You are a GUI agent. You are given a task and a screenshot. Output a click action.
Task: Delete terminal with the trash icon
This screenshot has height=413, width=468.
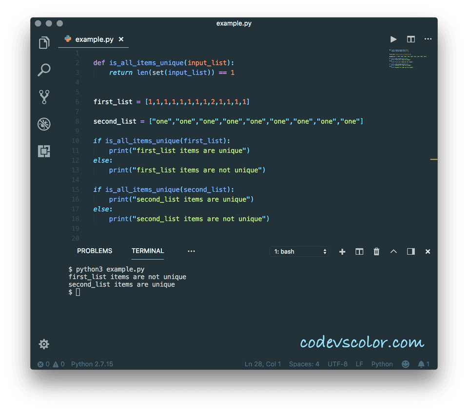click(376, 251)
